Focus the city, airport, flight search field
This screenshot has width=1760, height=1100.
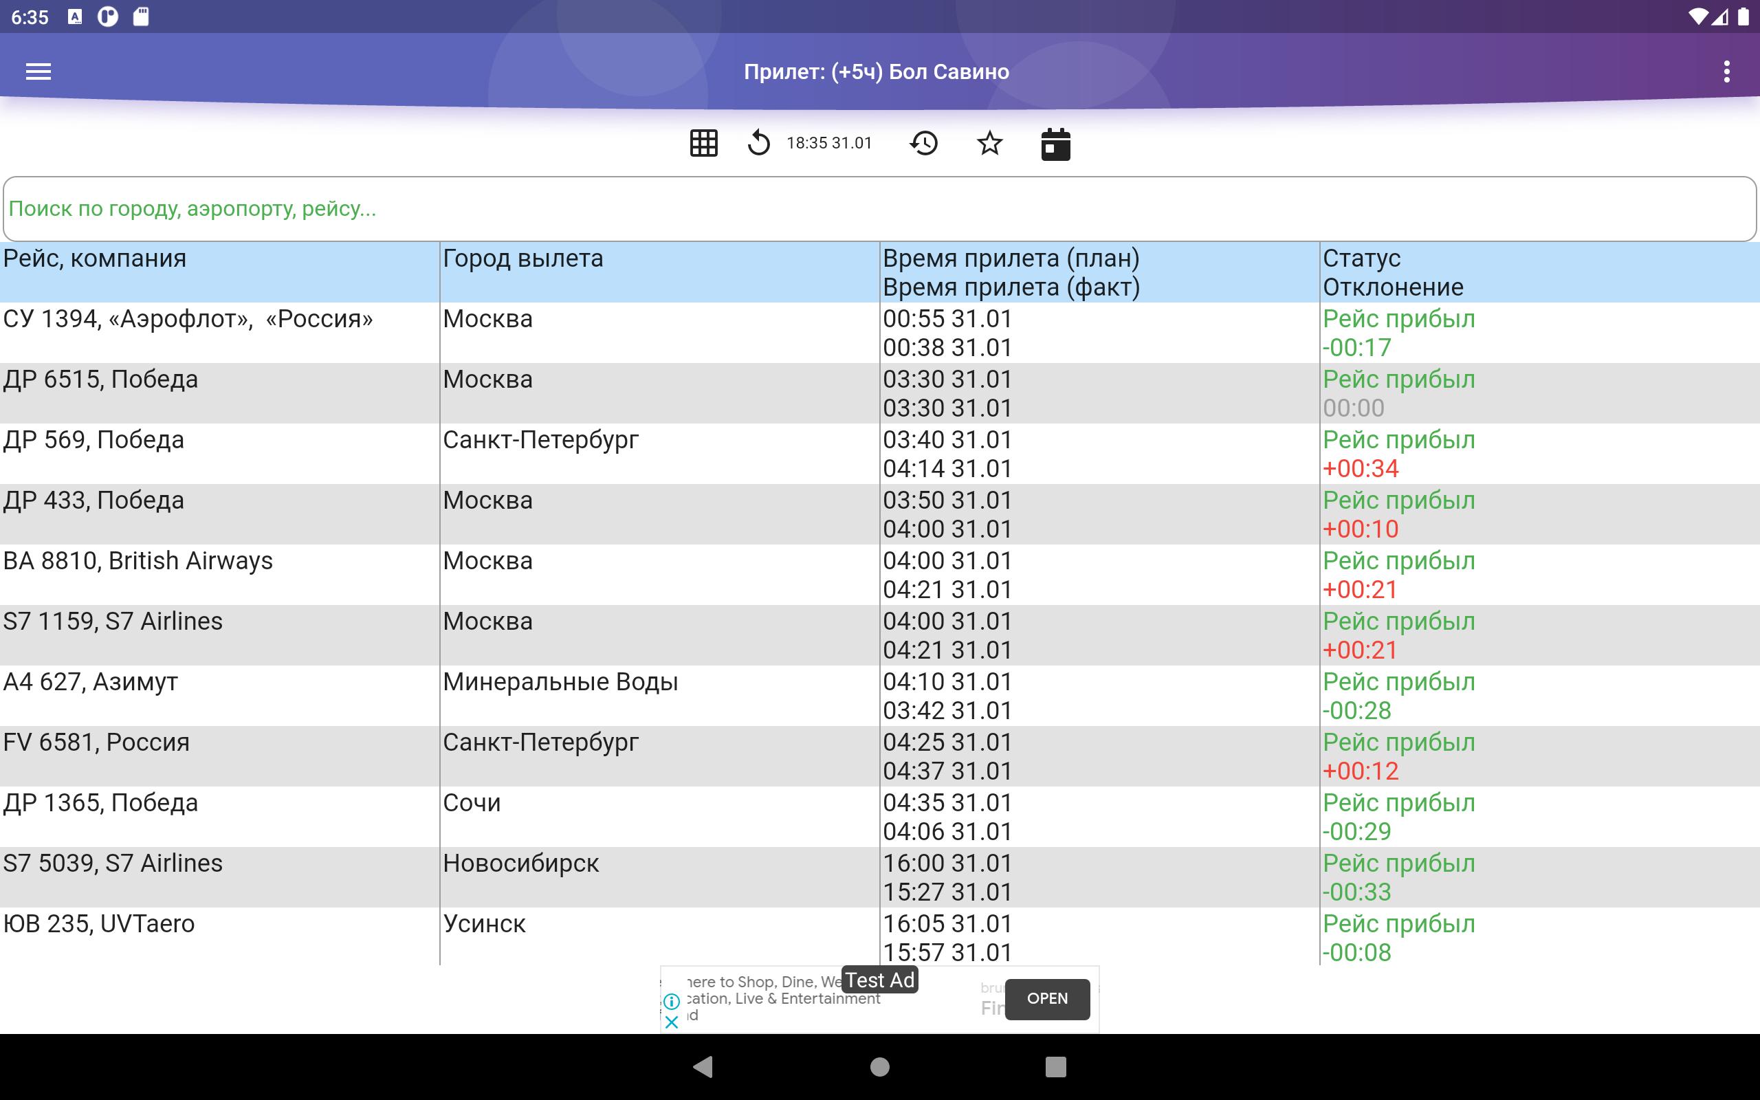pos(879,209)
